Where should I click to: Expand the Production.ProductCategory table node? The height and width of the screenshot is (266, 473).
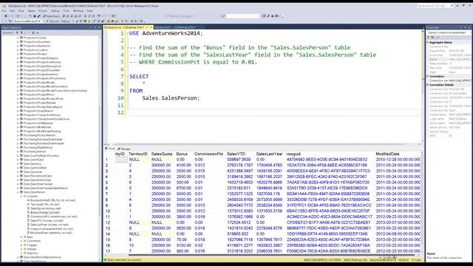tap(18, 58)
